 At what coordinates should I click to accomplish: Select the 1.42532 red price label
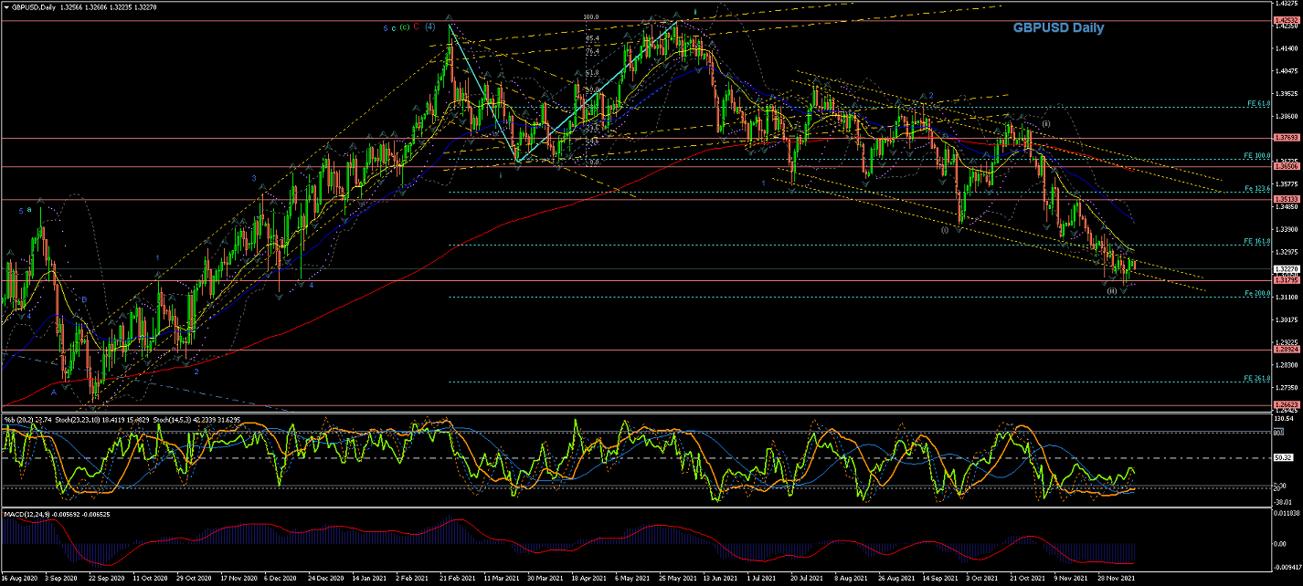[1285, 21]
